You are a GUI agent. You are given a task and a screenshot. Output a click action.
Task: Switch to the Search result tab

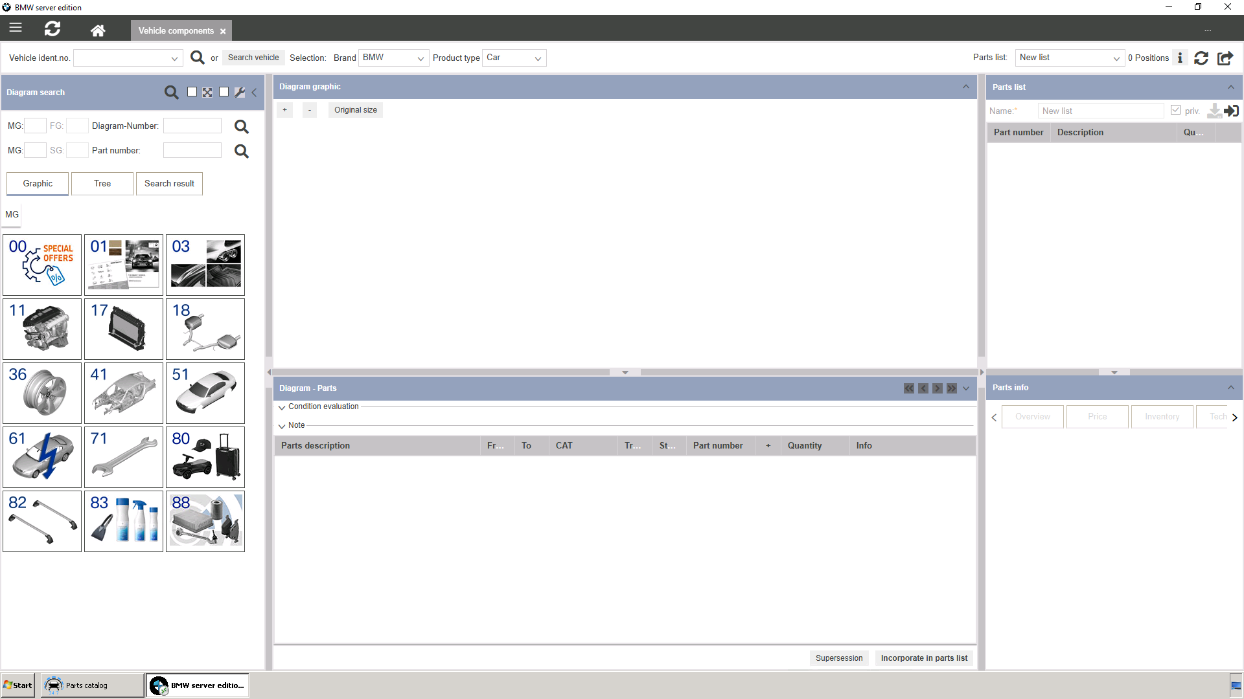[169, 184]
